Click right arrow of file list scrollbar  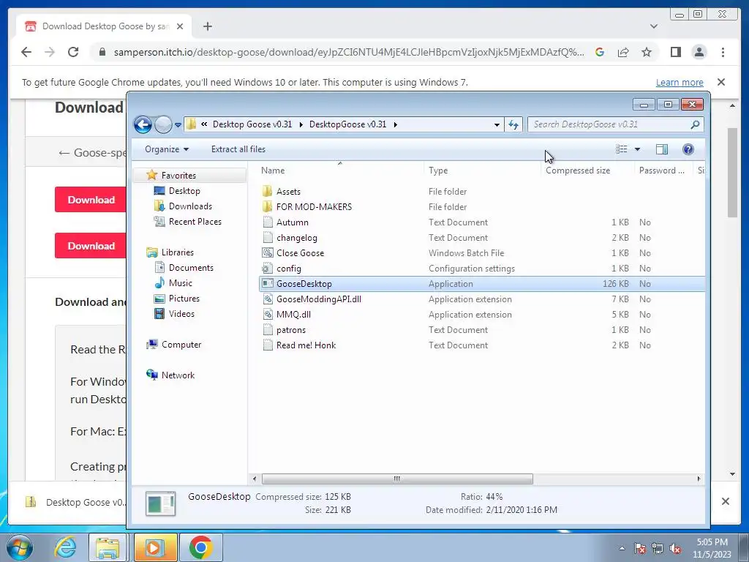pos(699,479)
